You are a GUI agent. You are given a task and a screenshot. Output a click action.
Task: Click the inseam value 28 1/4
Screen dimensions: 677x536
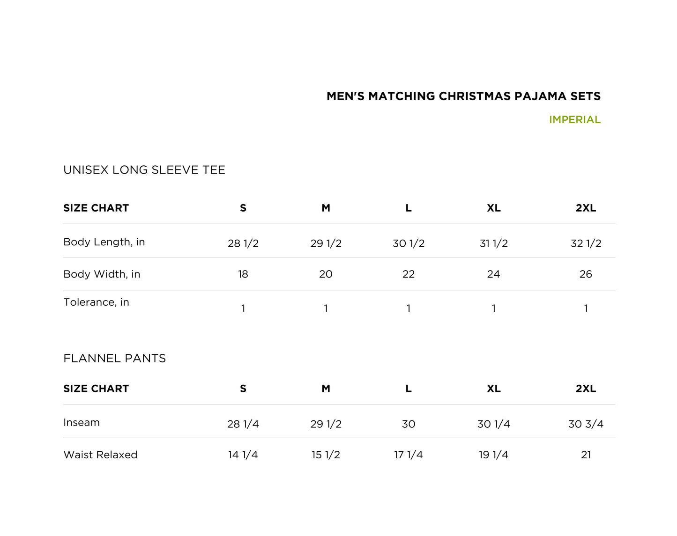point(243,424)
